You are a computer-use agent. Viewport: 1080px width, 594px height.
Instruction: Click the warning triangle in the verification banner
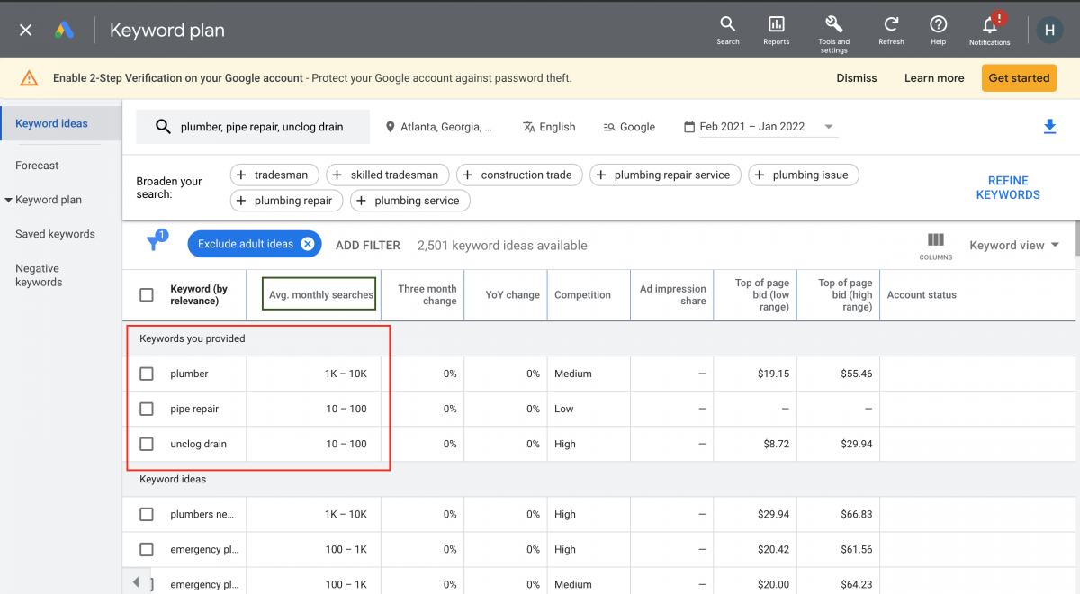pos(29,78)
